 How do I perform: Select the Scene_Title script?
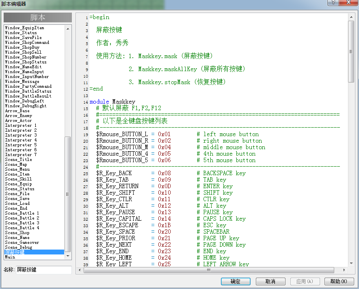pos(19,159)
